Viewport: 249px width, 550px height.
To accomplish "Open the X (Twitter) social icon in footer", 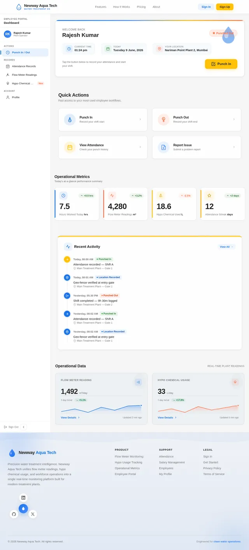I will [x=33, y=514].
